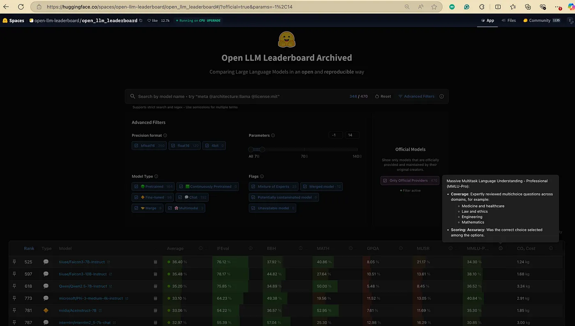Open the Community tab
The height and width of the screenshot is (326, 575).
(541, 21)
